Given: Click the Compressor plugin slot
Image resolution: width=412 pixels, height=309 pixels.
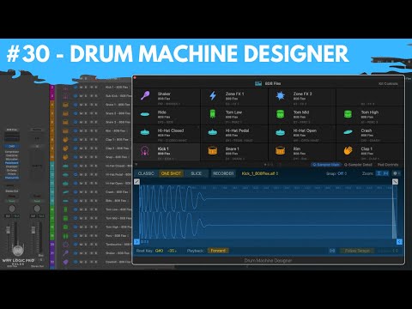Looking at the screenshot, I should point(12,152).
